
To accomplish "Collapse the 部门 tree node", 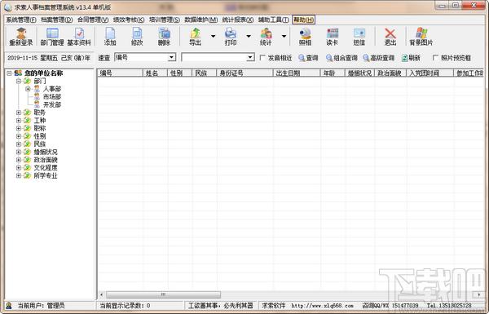I will tap(19, 82).
